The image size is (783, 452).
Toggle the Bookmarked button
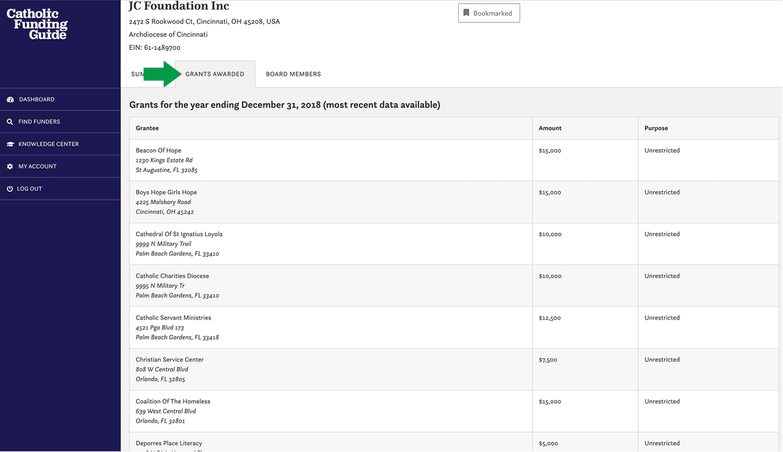click(489, 13)
